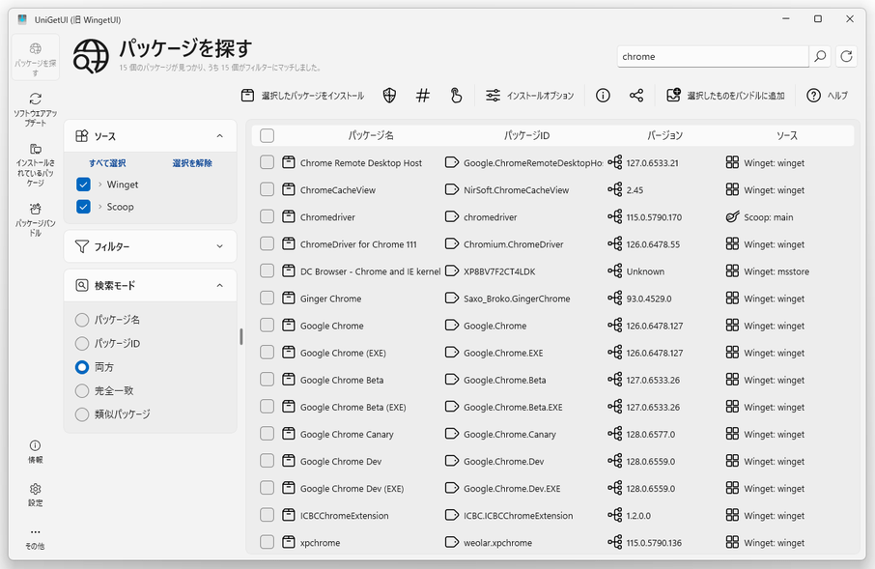Click the interactive install hand icon

tap(456, 96)
